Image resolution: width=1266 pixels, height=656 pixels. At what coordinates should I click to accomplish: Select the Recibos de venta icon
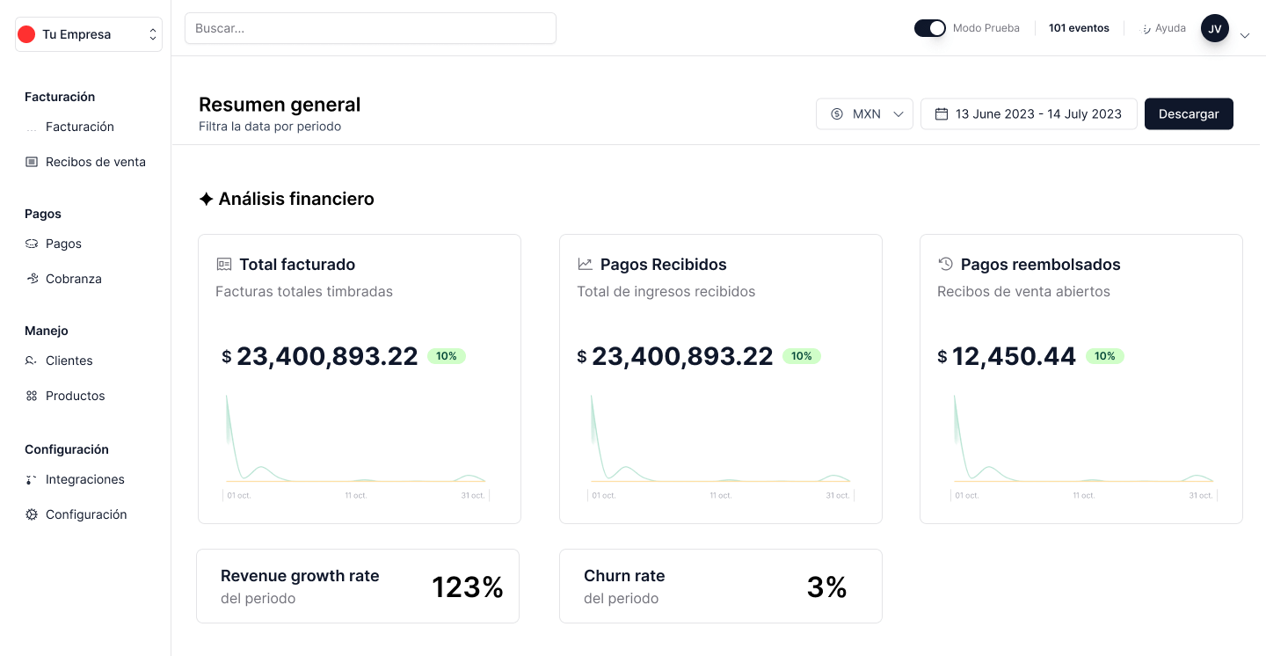click(x=33, y=162)
